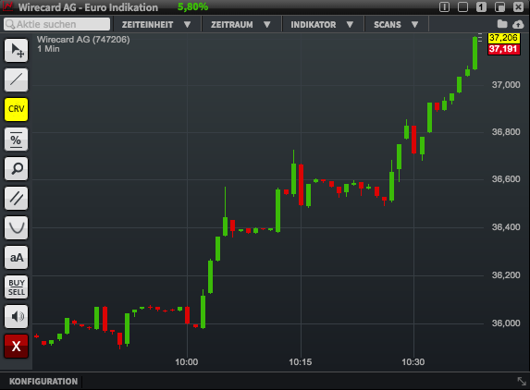530x390 pixels.
Task: Click the 36,000 price axis label
Action: tap(506, 323)
